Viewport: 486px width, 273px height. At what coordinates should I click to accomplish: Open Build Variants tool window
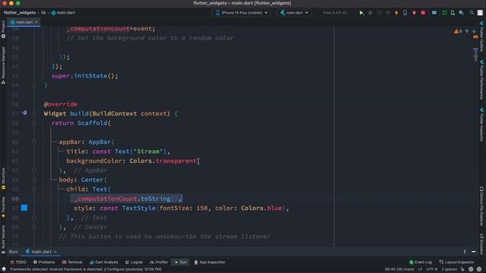tap(3, 240)
